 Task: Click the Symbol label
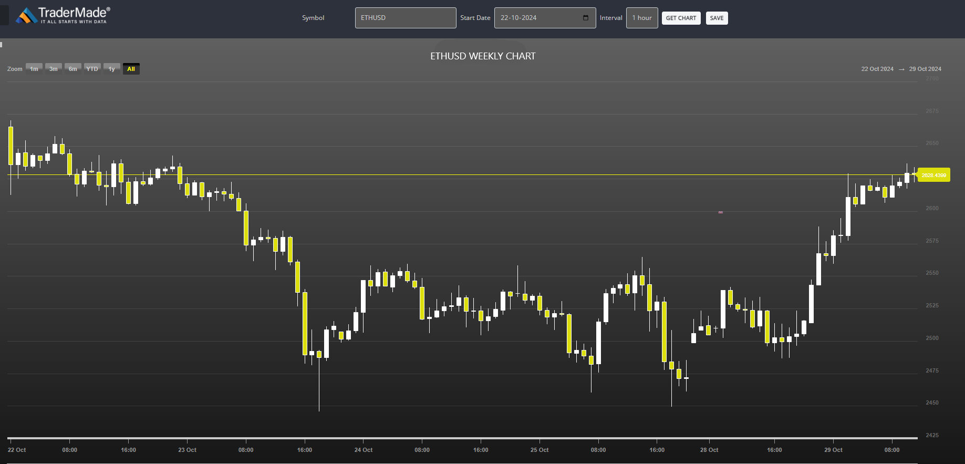[313, 18]
